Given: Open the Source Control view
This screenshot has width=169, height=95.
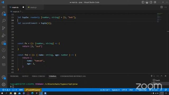Looking at the screenshot, I should pos(4,28).
